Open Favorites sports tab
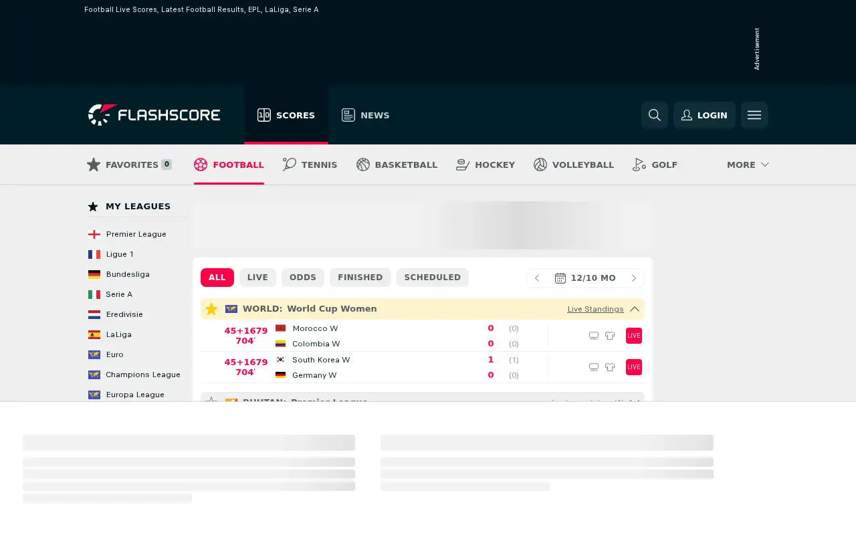 pos(129,165)
